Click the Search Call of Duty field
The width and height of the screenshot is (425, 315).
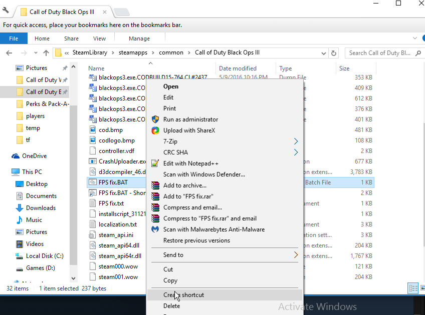(380, 53)
